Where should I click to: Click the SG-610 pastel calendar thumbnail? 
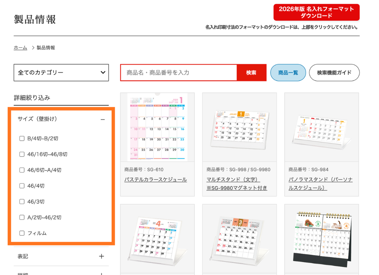click(x=157, y=127)
